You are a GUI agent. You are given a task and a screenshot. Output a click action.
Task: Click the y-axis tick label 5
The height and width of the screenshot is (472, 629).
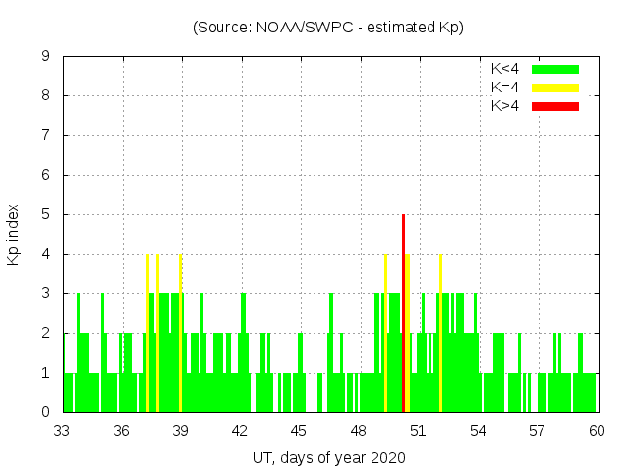46,214
